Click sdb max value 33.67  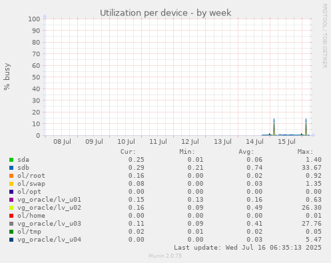[312, 168]
